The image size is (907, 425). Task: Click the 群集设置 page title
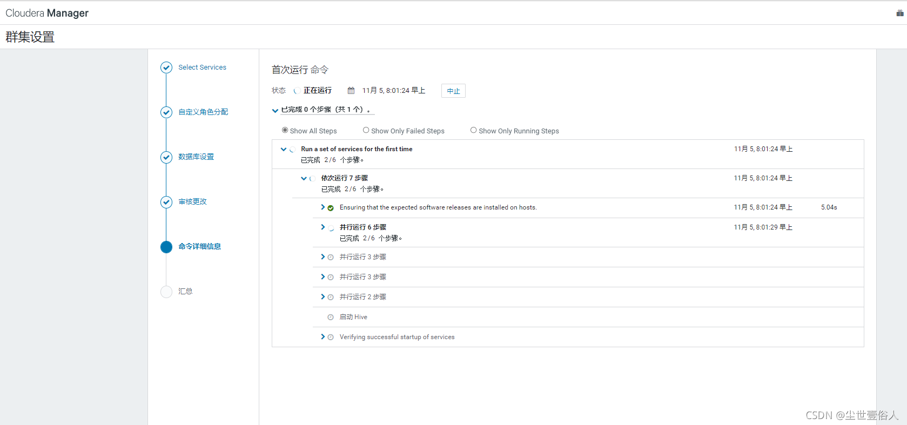(x=30, y=37)
